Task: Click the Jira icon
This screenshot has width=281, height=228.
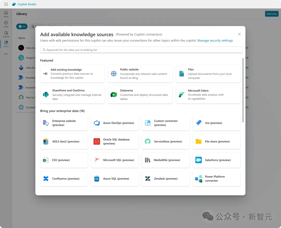Action: [x=199, y=123]
